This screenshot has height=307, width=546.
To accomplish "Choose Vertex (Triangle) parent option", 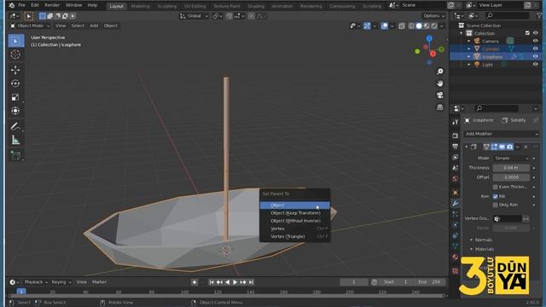I will click(x=294, y=236).
